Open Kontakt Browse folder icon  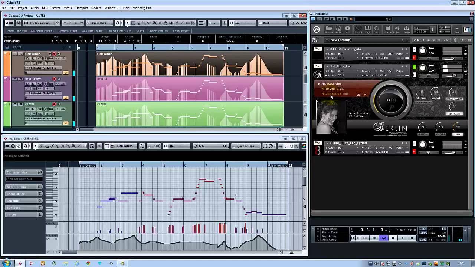tap(329, 29)
